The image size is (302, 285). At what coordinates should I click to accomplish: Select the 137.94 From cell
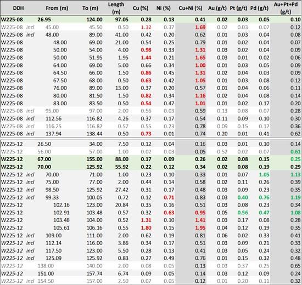(x=53, y=134)
